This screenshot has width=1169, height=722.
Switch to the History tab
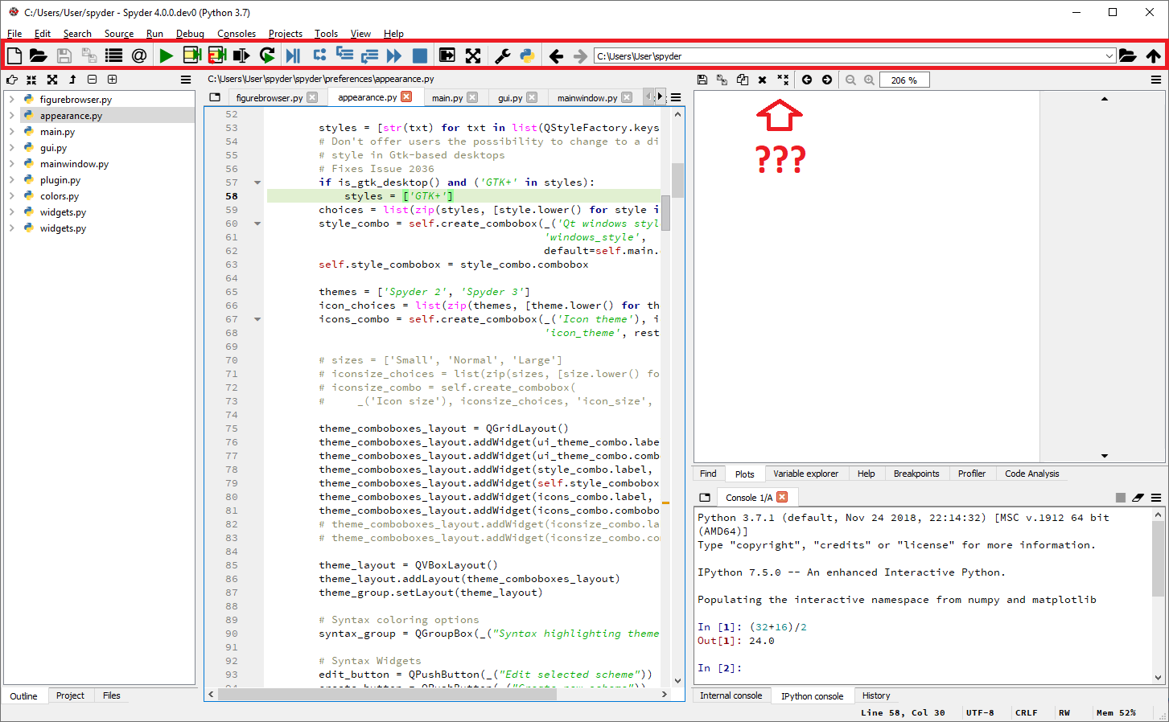tap(876, 695)
